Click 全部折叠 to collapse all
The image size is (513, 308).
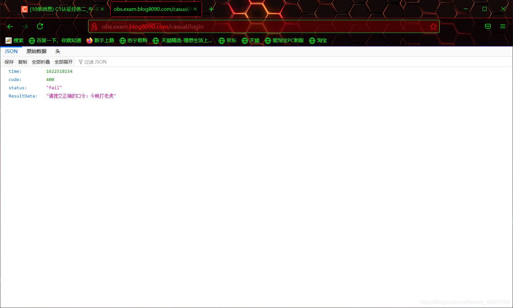[41, 62]
